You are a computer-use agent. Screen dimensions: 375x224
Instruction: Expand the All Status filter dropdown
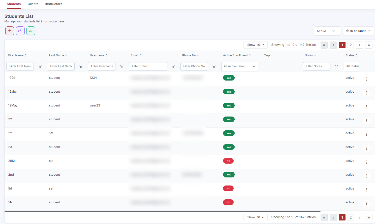(352, 66)
